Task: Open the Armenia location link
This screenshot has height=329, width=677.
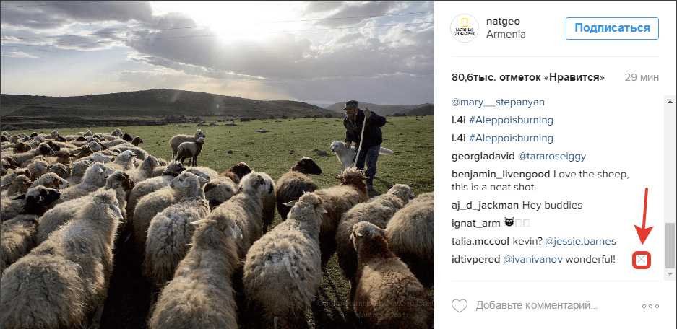Action: pyautogui.click(x=506, y=35)
